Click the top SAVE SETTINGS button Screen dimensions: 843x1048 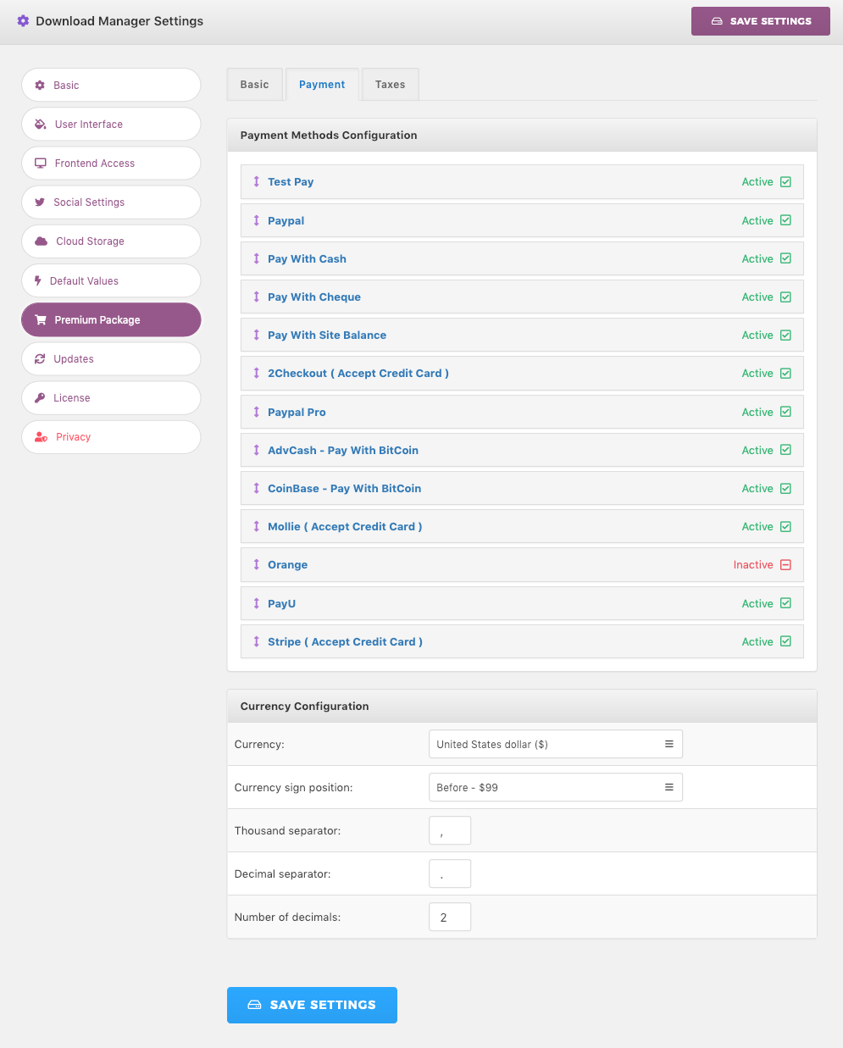(760, 20)
